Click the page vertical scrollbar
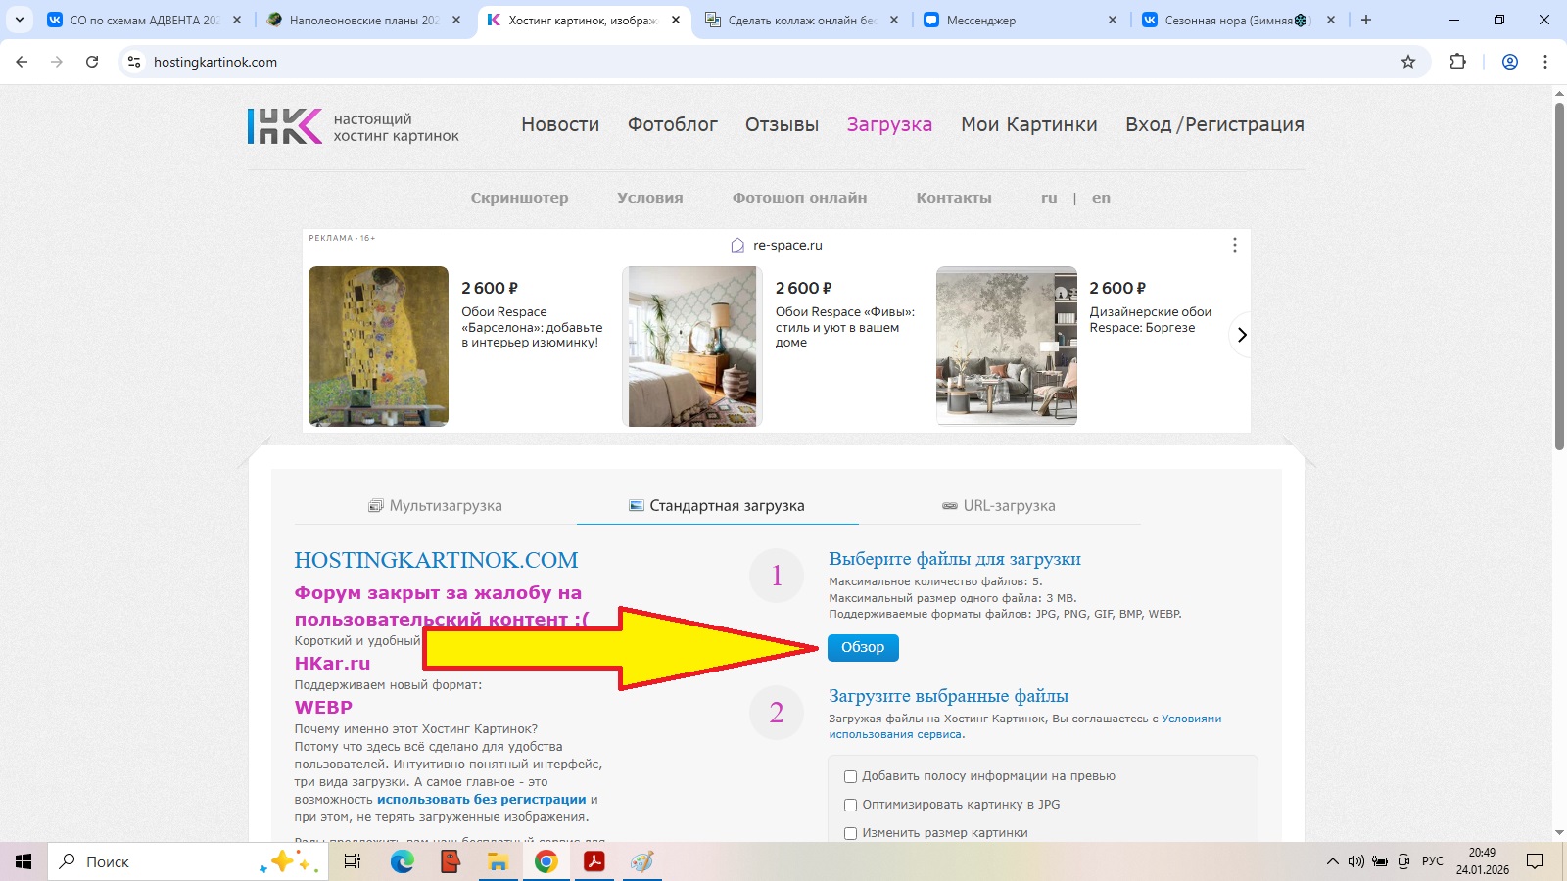Image resolution: width=1567 pixels, height=881 pixels. pyautogui.click(x=1559, y=274)
